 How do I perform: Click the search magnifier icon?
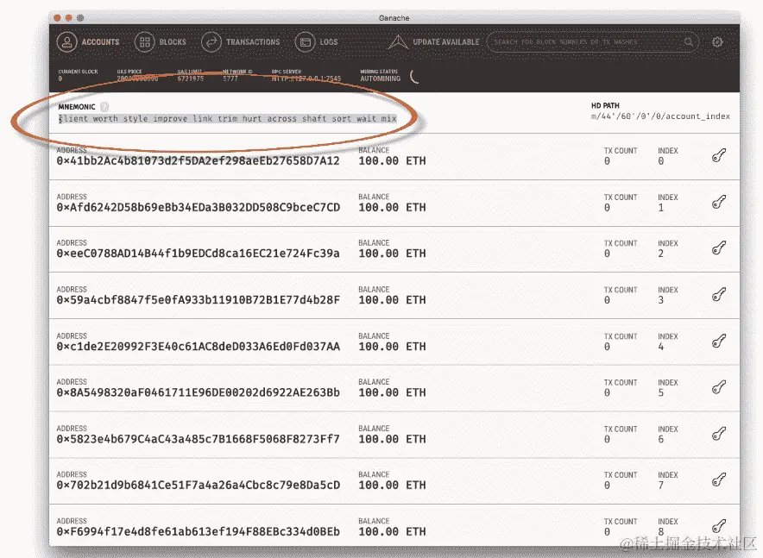pyautogui.click(x=688, y=41)
